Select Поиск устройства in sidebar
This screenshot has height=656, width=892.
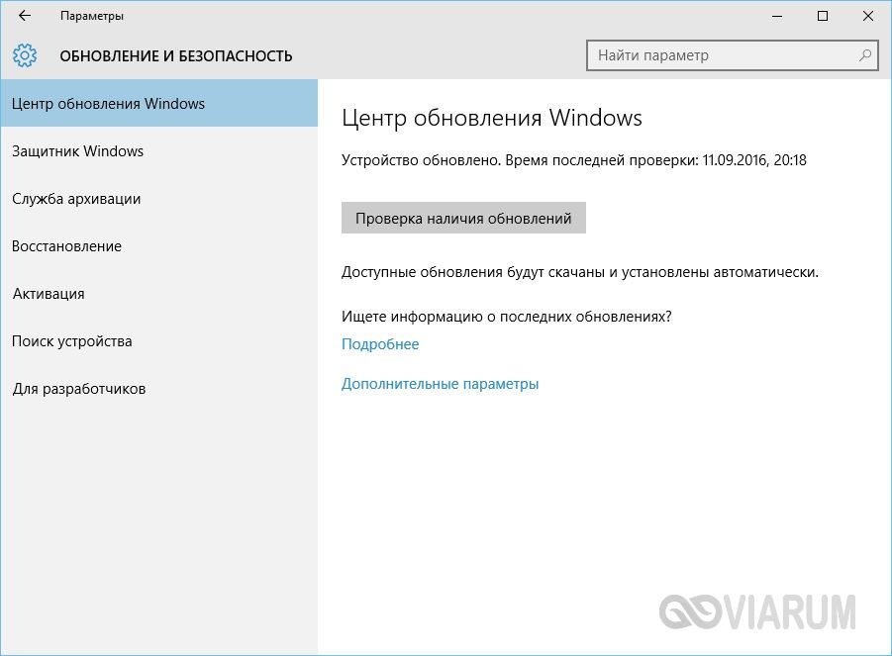158,341
